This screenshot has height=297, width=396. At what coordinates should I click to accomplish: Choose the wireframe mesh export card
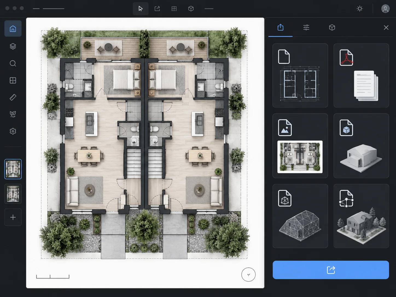[300, 216]
